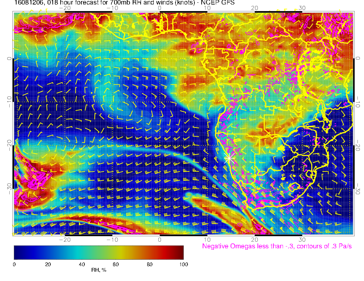Click top axis longitude label '10'
Image resolution: width=364 pixels, height=281 pixels.
pos(207,8)
